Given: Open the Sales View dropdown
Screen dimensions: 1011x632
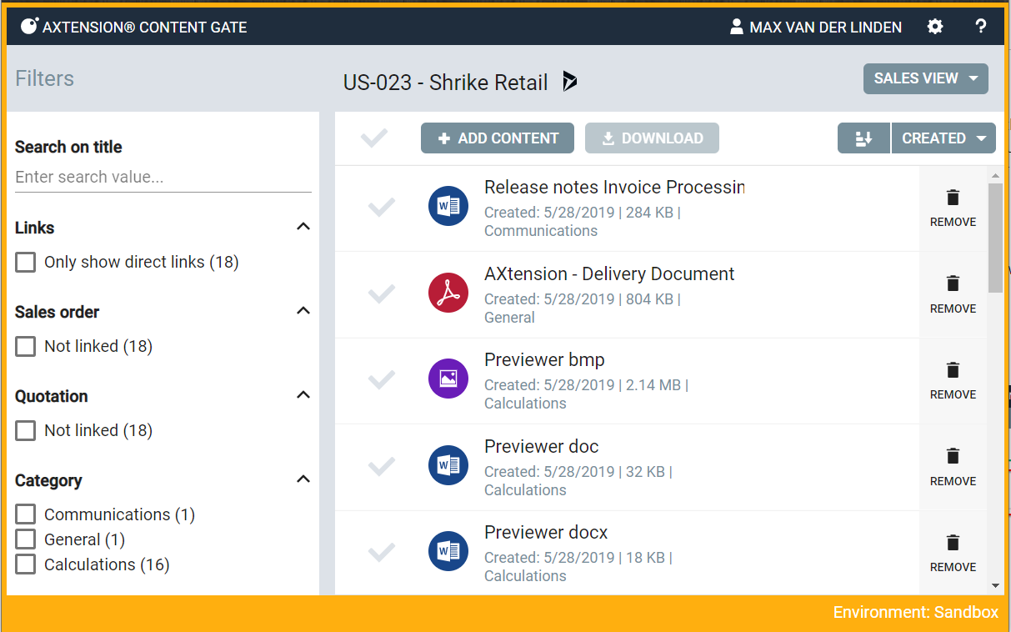Looking at the screenshot, I should (x=925, y=79).
